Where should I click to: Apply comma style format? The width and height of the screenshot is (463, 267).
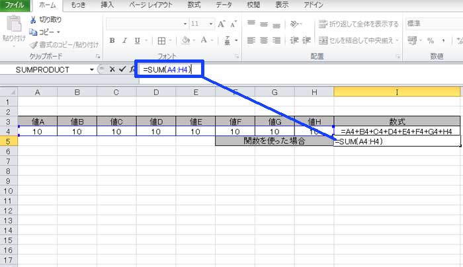pos(443,41)
